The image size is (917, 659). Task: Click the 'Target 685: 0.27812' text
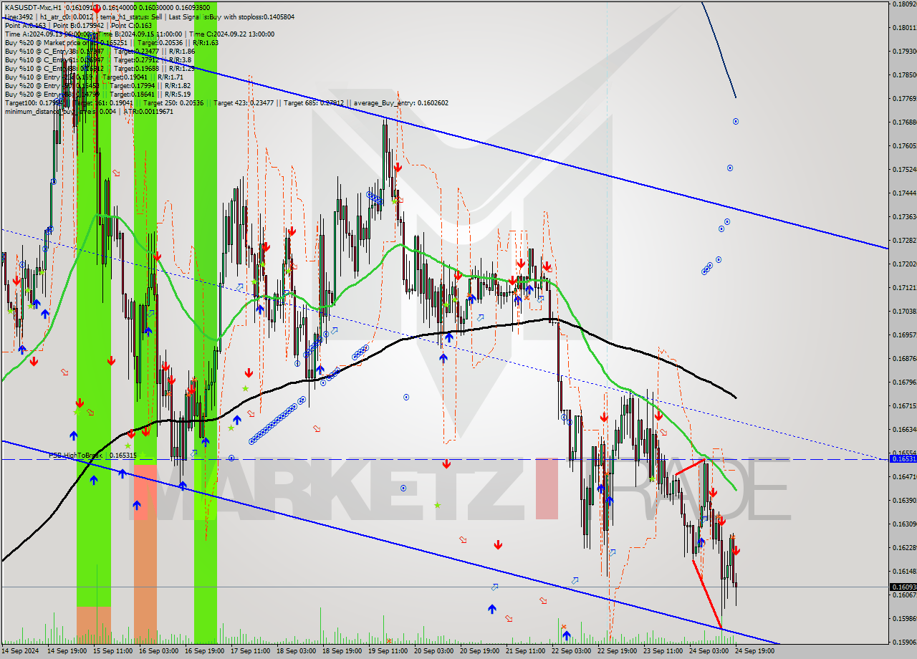click(313, 102)
